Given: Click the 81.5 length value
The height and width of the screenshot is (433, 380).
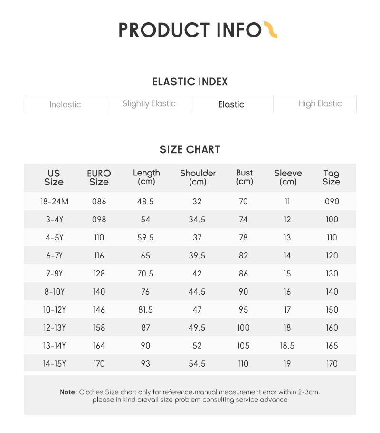Looking at the screenshot, I should (x=145, y=310).
